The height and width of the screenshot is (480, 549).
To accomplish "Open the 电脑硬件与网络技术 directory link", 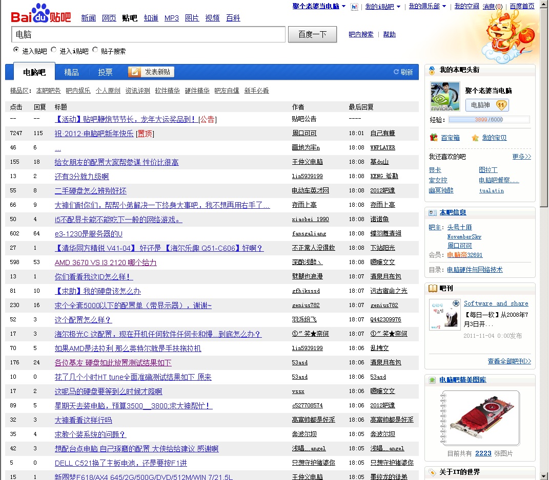I will tap(475, 270).
